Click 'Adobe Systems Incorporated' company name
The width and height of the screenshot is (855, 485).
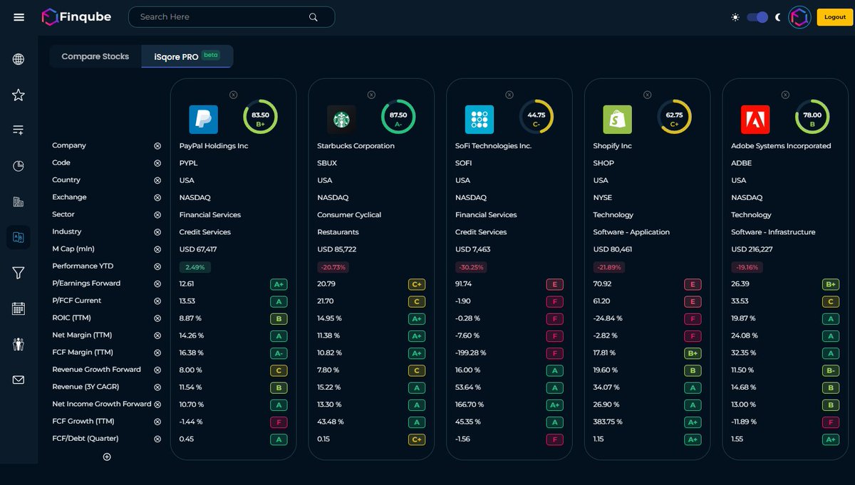(x=781, y=146)
